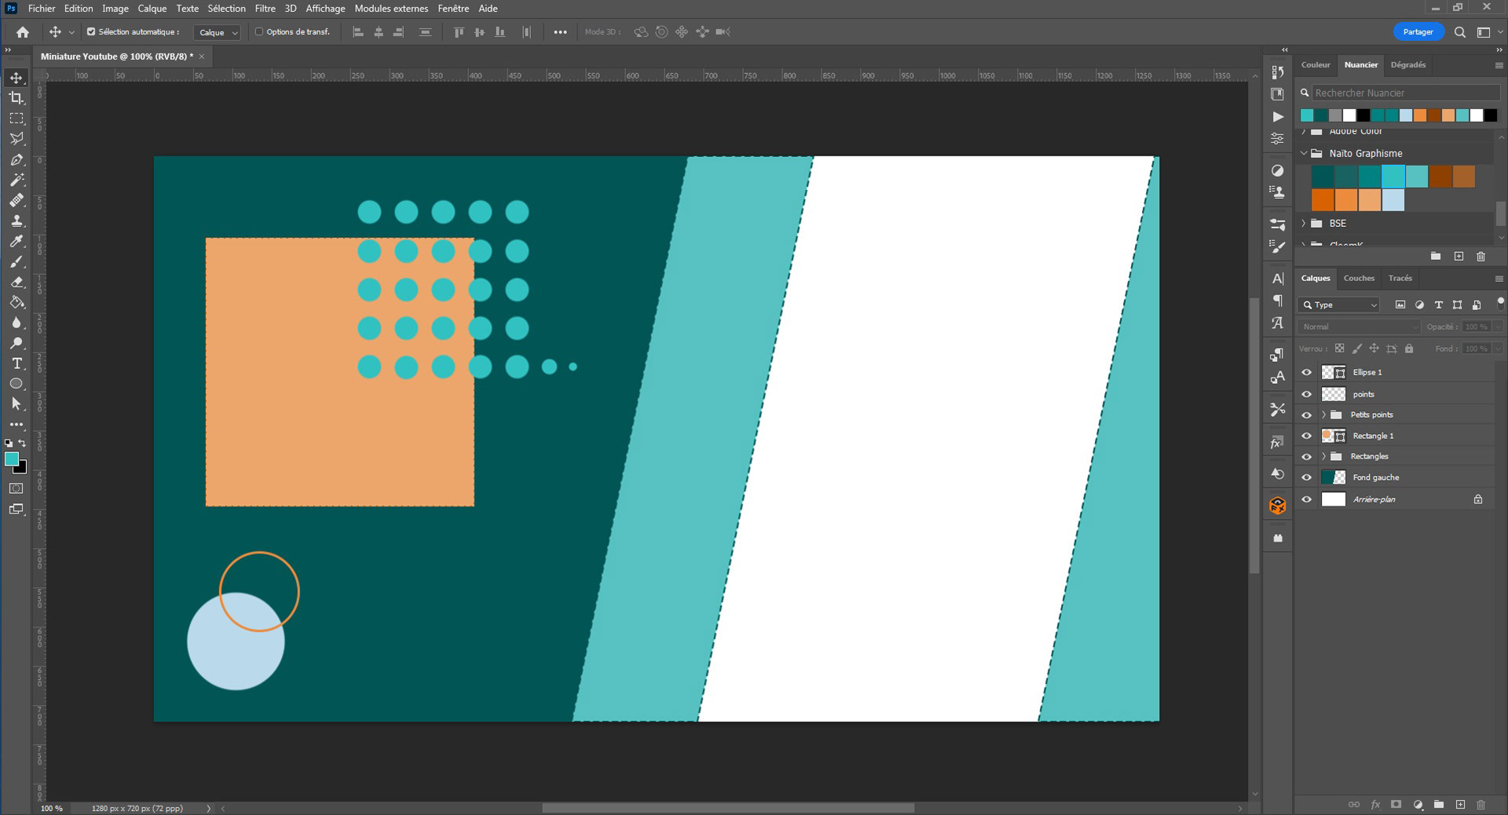Collapse the Naito Graphisme swatch folder

click(1305, 153)
